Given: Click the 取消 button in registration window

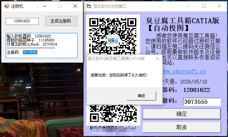Looking at the screenshot, I should (182, 127).
